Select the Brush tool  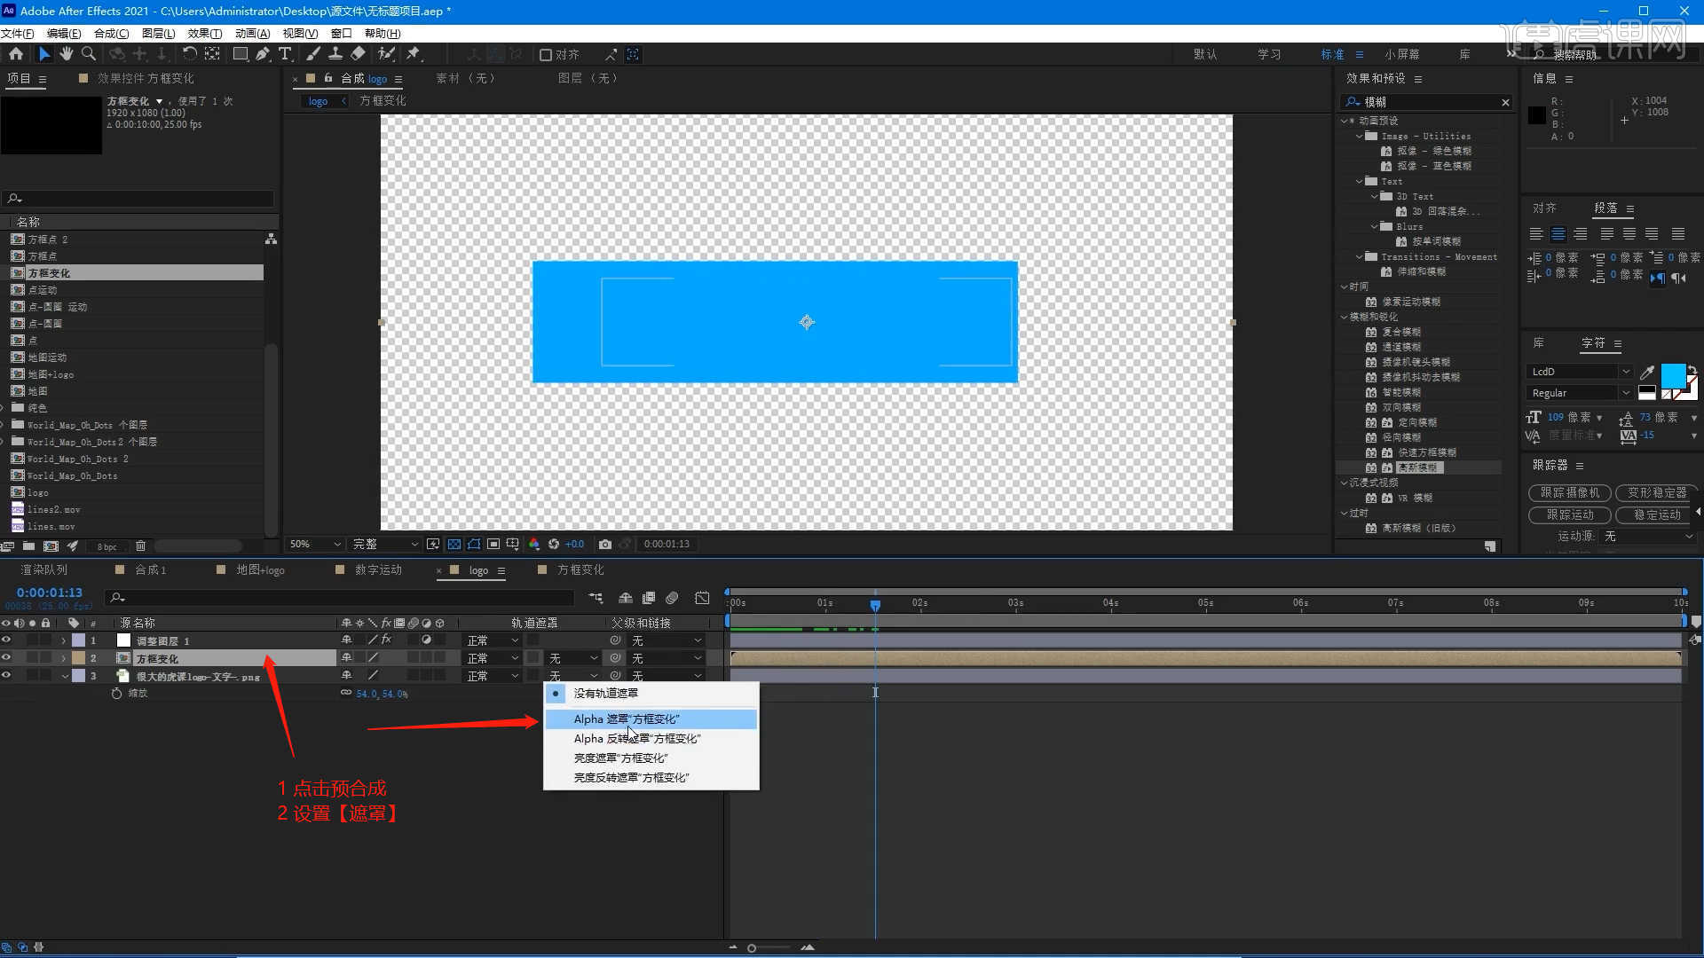click(313, 54)
